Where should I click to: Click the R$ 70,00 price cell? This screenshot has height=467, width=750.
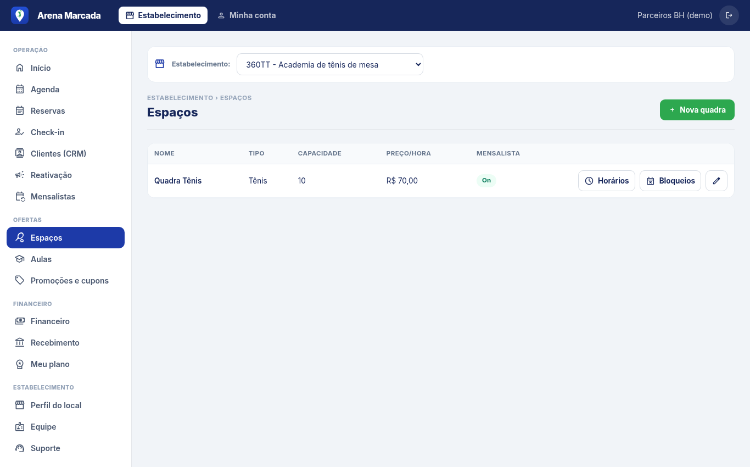(402, 181)
